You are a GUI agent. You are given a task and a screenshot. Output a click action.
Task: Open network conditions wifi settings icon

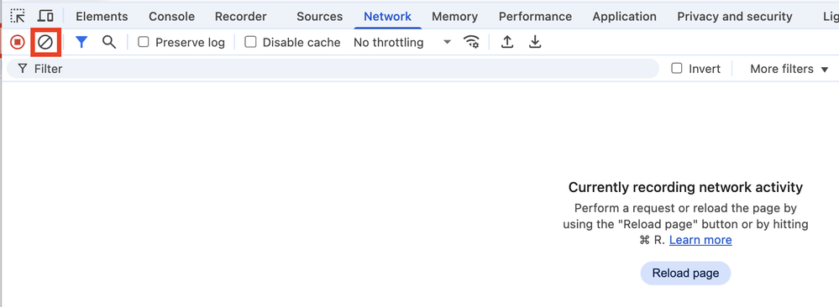point(471,42)
